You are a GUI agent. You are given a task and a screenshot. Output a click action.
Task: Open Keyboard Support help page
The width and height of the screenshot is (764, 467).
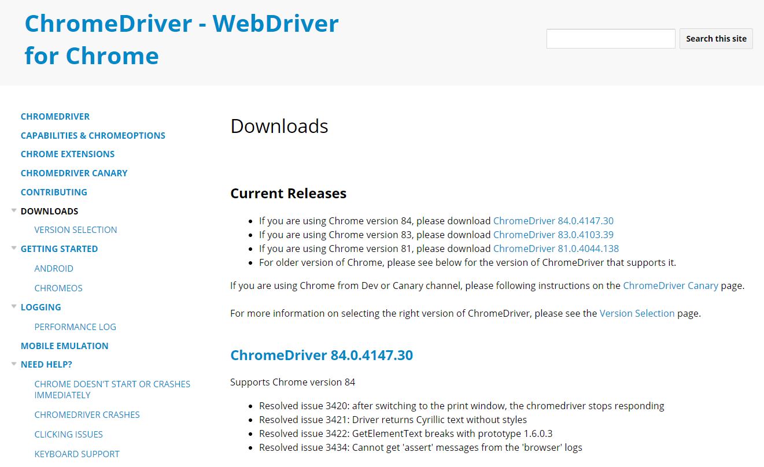coord(77,454)
